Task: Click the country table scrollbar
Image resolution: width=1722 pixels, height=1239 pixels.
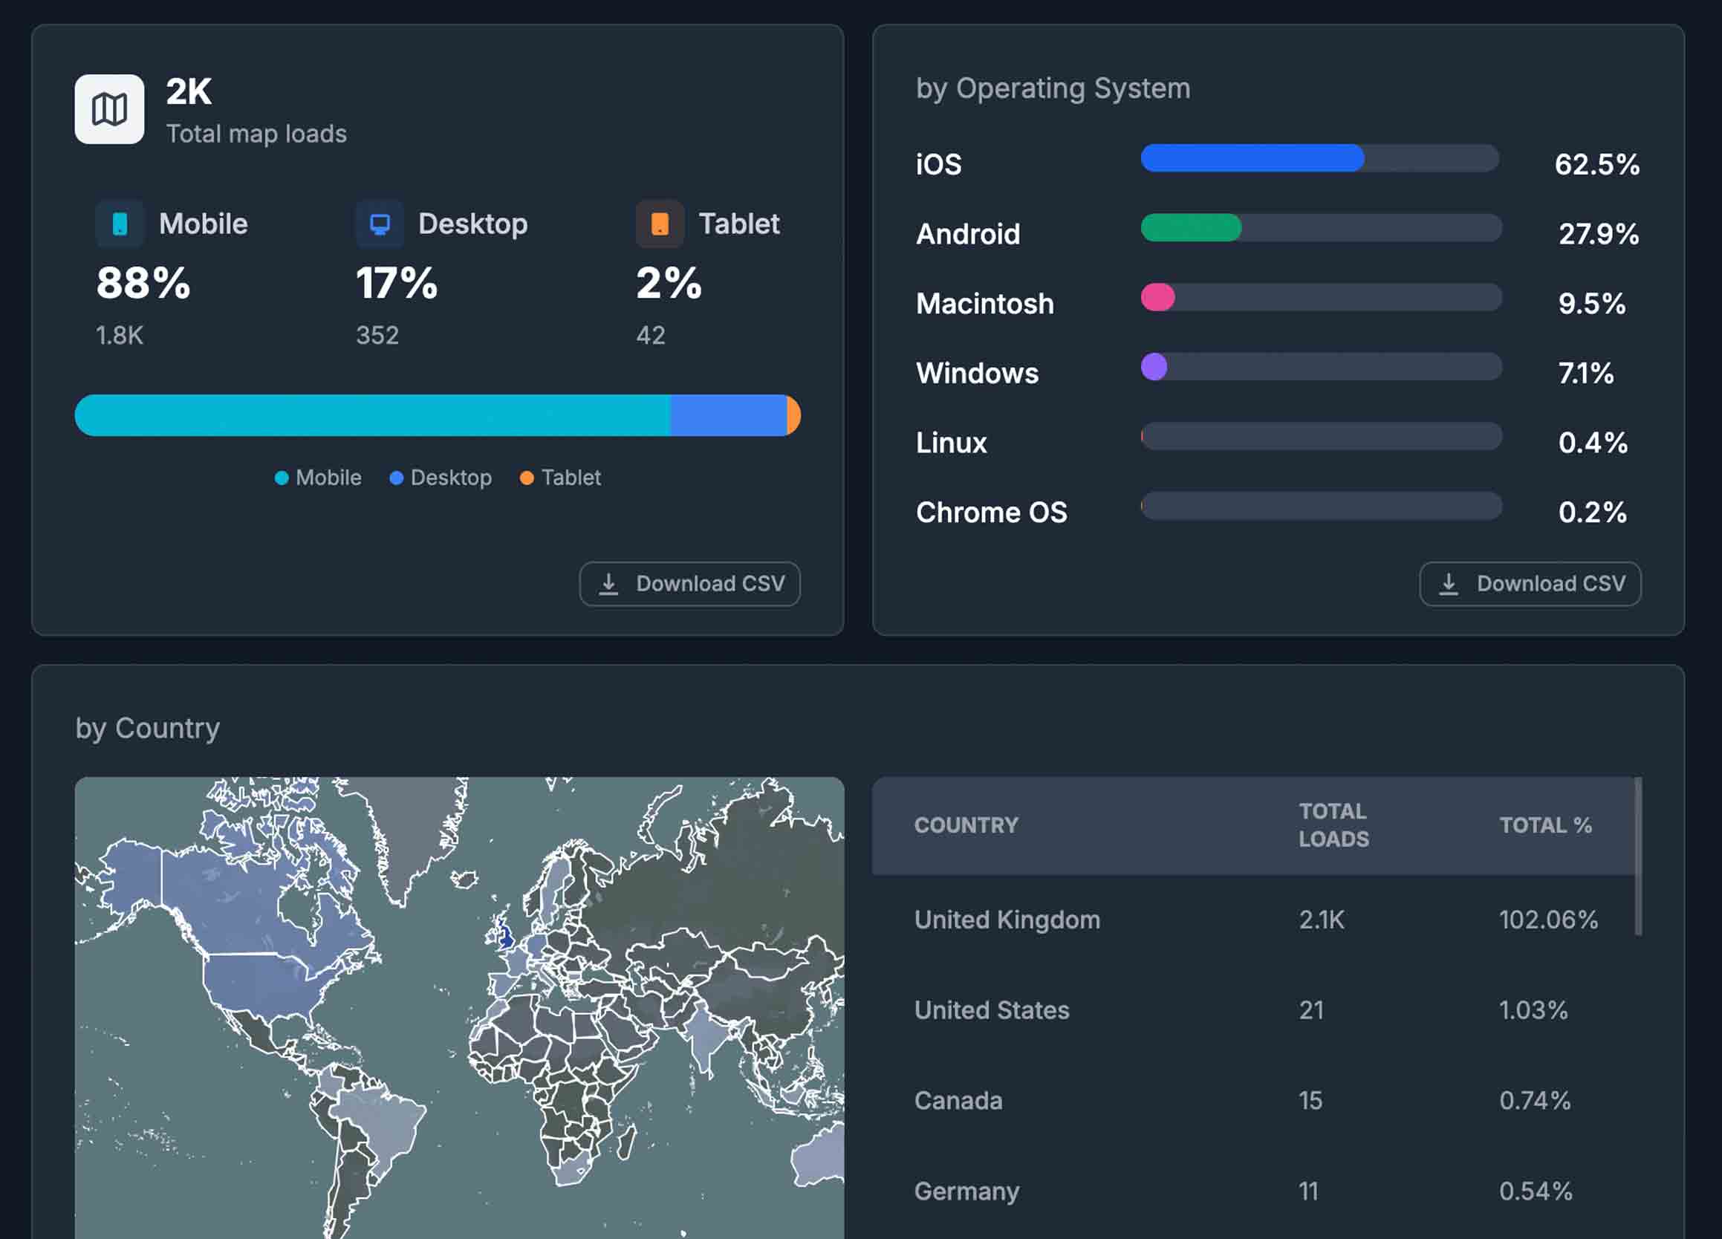Action: pos(1639,856)
